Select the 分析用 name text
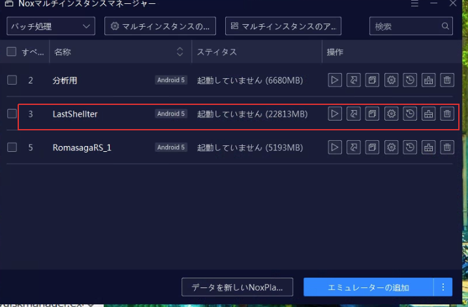 65,80
